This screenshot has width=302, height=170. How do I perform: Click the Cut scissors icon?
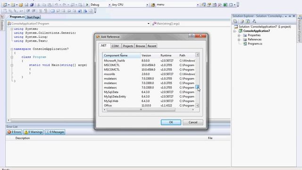tap(39, 5)
